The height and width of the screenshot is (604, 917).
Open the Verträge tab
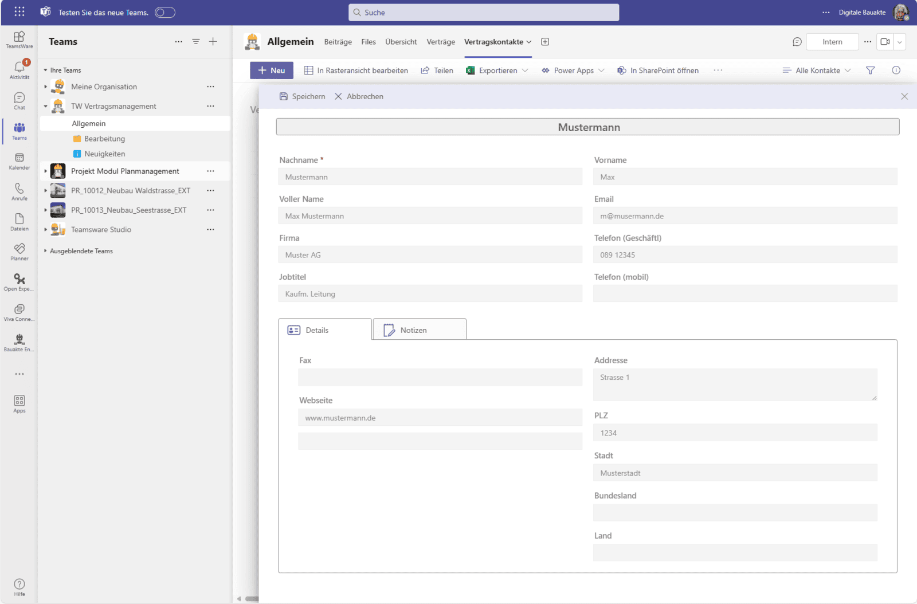pyautogui.click(x=440, y=42)
